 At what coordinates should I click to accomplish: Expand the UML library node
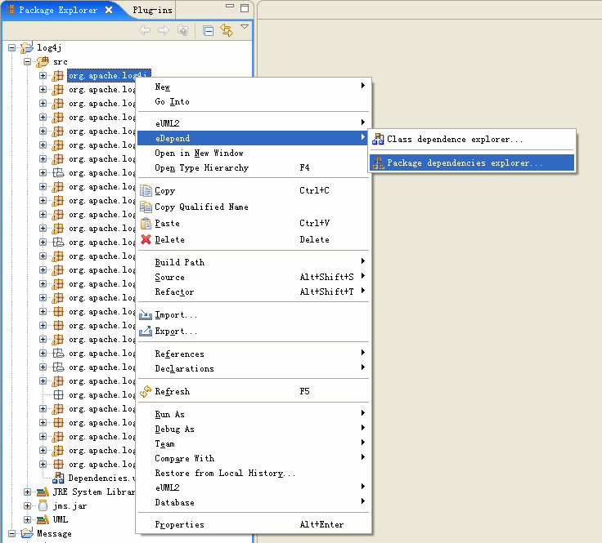point(27,519)
